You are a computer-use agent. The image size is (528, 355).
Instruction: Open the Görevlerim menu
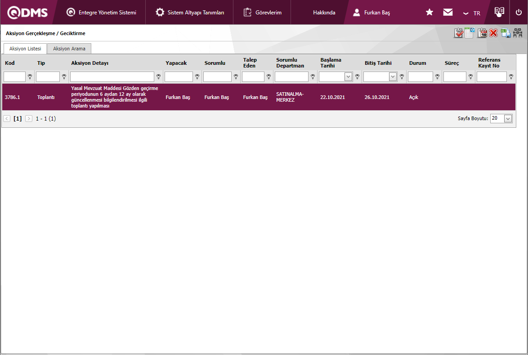(x=262, y=13)
